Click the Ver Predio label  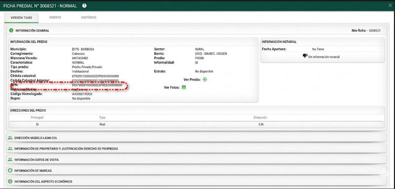192,80
